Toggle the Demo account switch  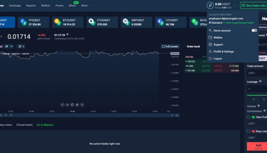coord(254,31)
